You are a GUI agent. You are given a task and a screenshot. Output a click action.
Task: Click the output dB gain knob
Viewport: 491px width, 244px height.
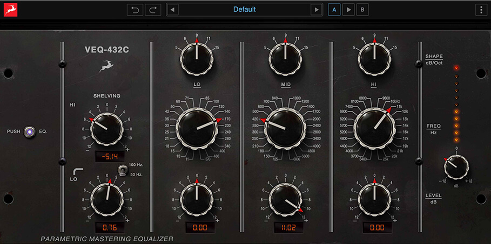[x=456, y=167]
